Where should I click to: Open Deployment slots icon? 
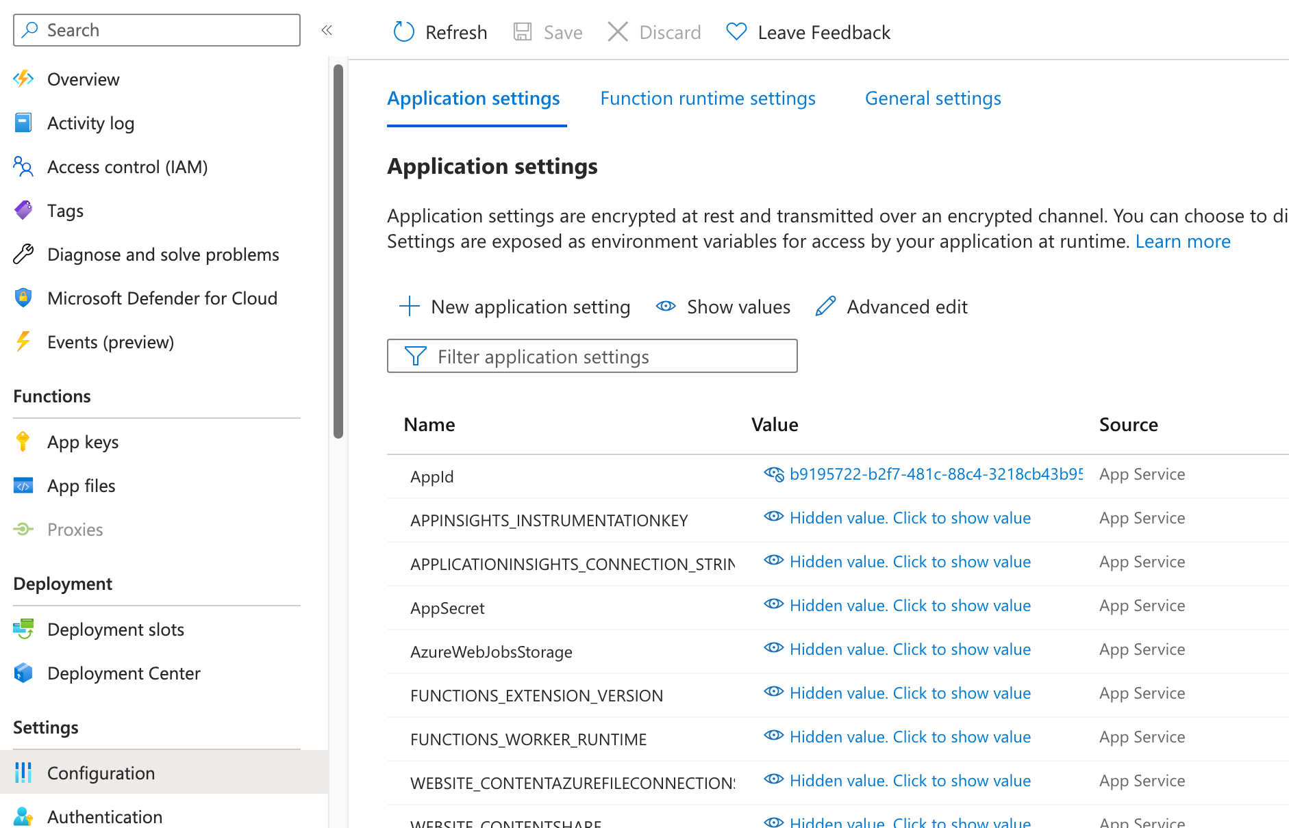(23, 630)
